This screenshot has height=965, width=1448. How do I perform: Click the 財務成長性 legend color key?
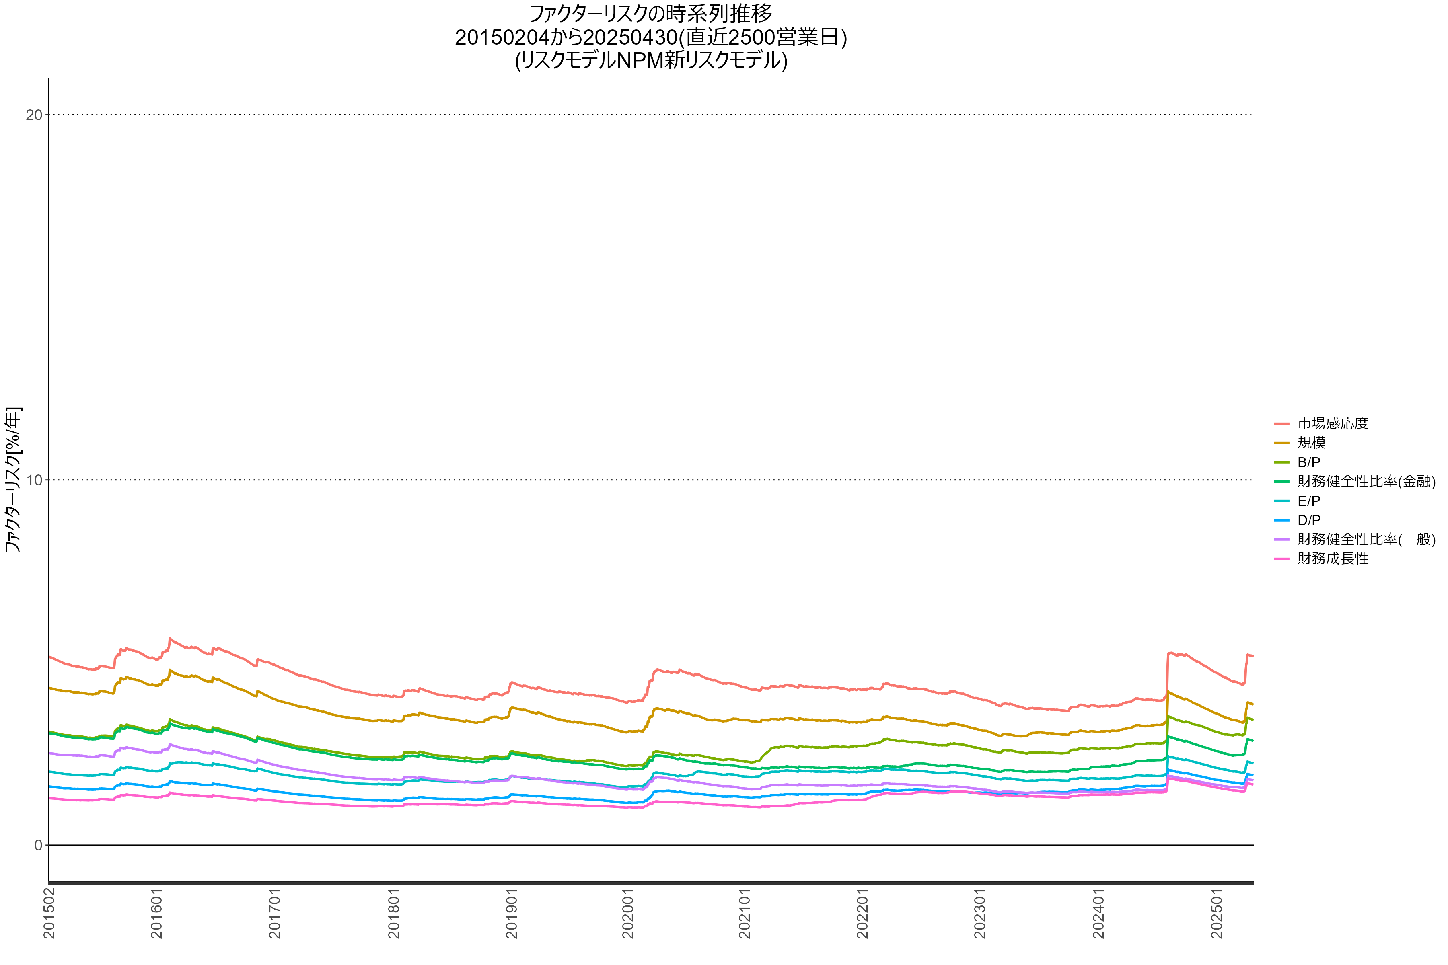click(1281, 559)
